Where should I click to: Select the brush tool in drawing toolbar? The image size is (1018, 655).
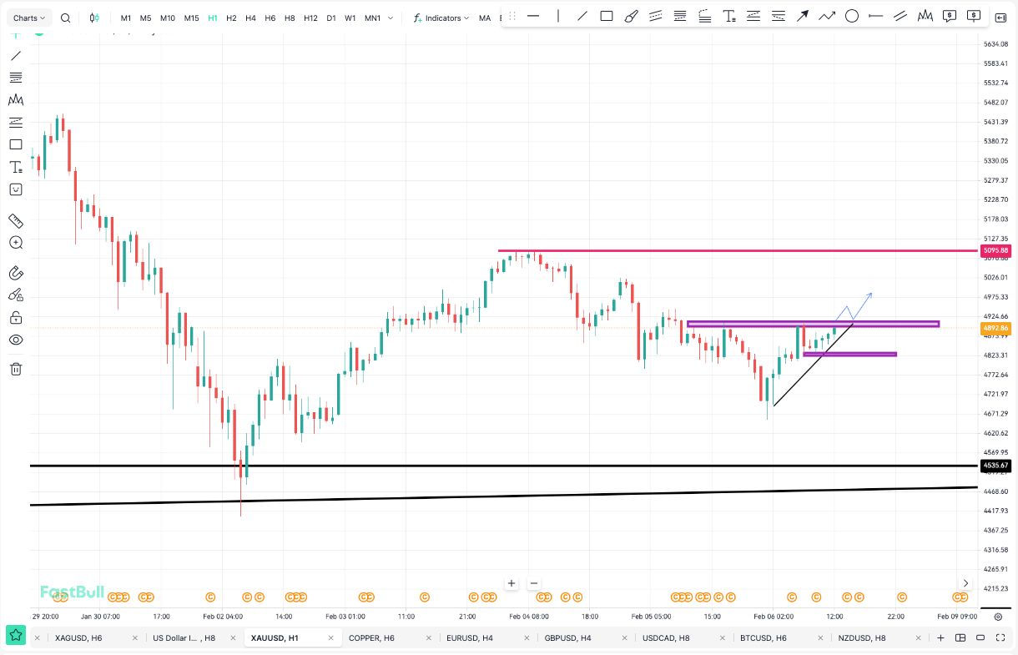631,16
